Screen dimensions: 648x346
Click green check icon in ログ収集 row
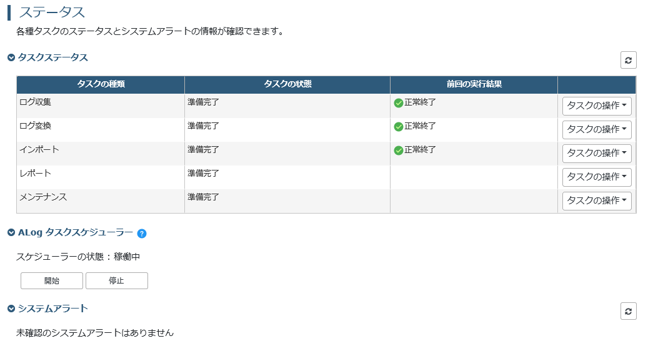399,103
